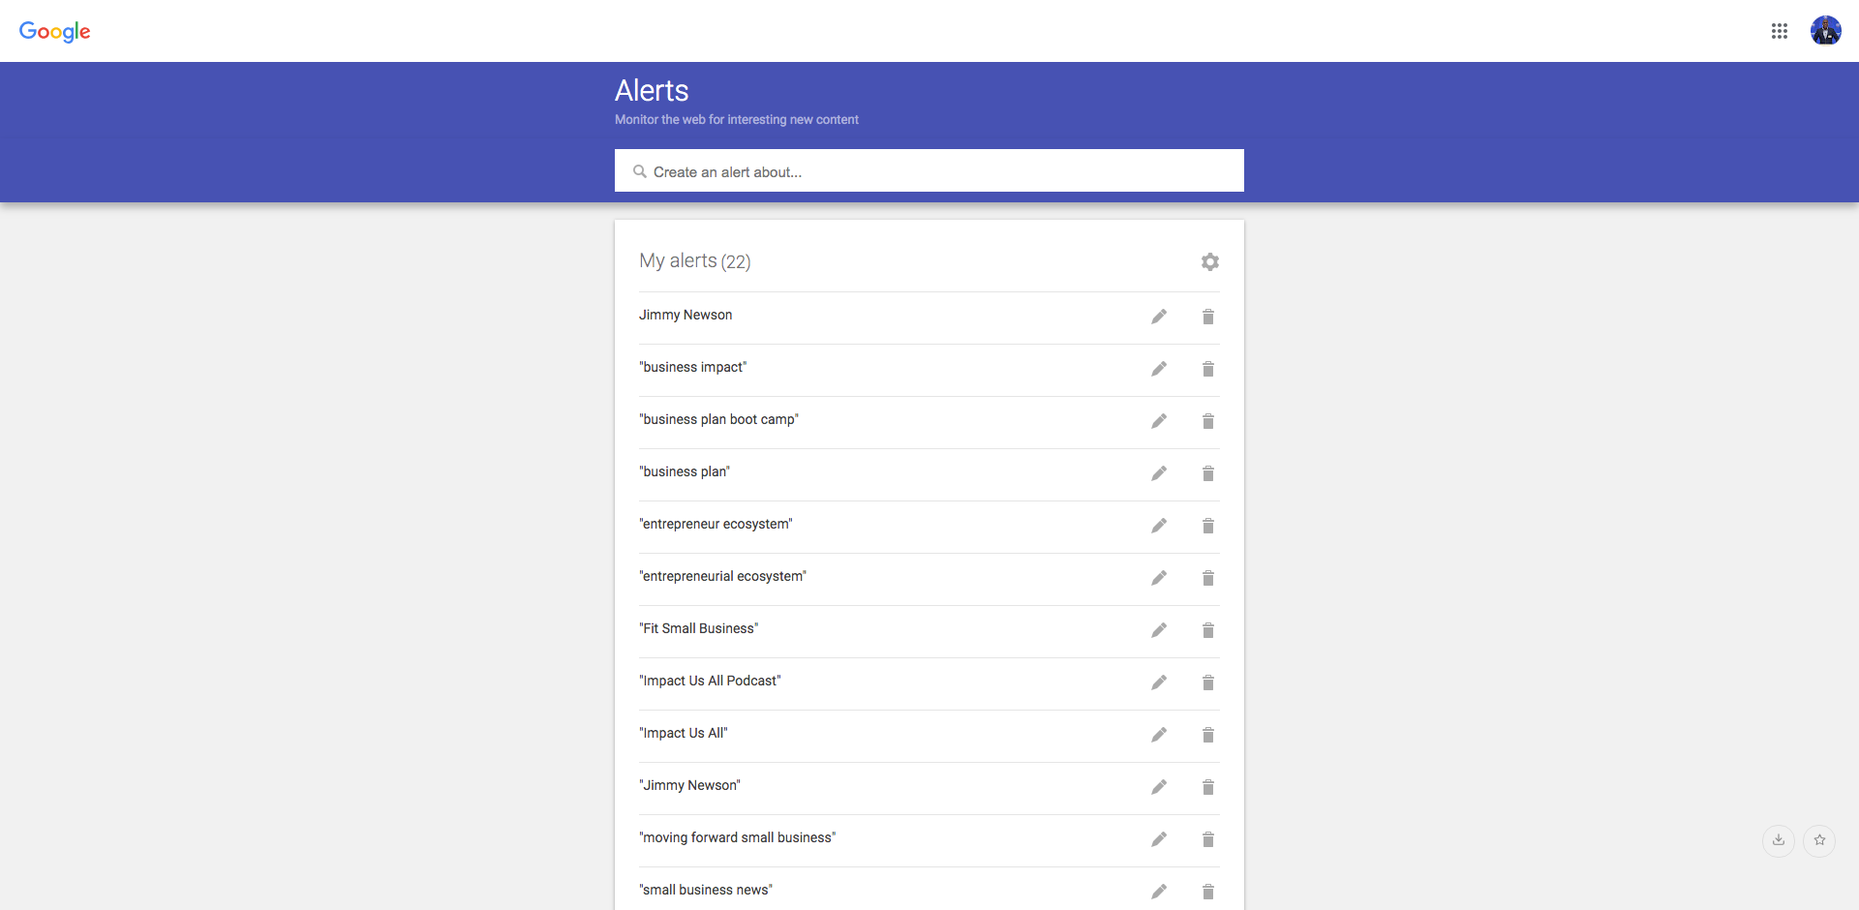Viewport: 1859px width, 910px height.
Task: Select the "Impact Us All" alert text
Action: point(683,733)
